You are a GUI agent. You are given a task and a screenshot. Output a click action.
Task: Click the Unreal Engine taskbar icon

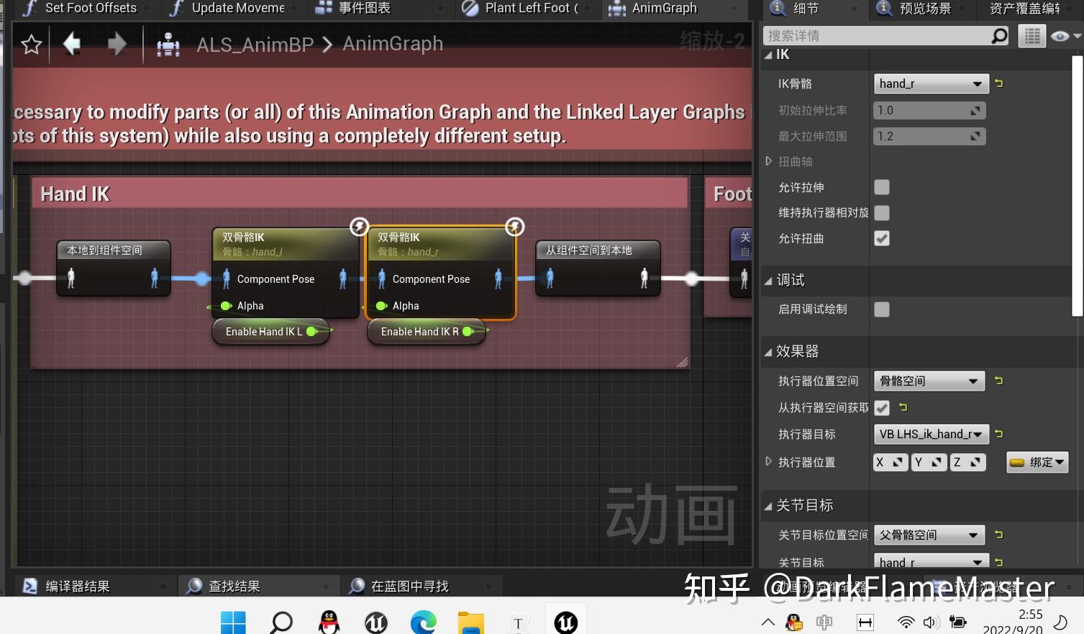click(565, 622)
